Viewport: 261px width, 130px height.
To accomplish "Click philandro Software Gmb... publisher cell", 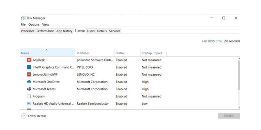I will (x=95, y=60).
